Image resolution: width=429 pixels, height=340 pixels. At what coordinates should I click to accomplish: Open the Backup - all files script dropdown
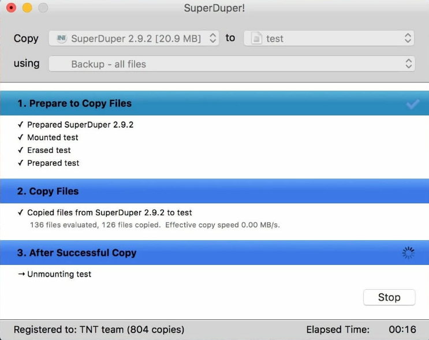pos(232,63)
